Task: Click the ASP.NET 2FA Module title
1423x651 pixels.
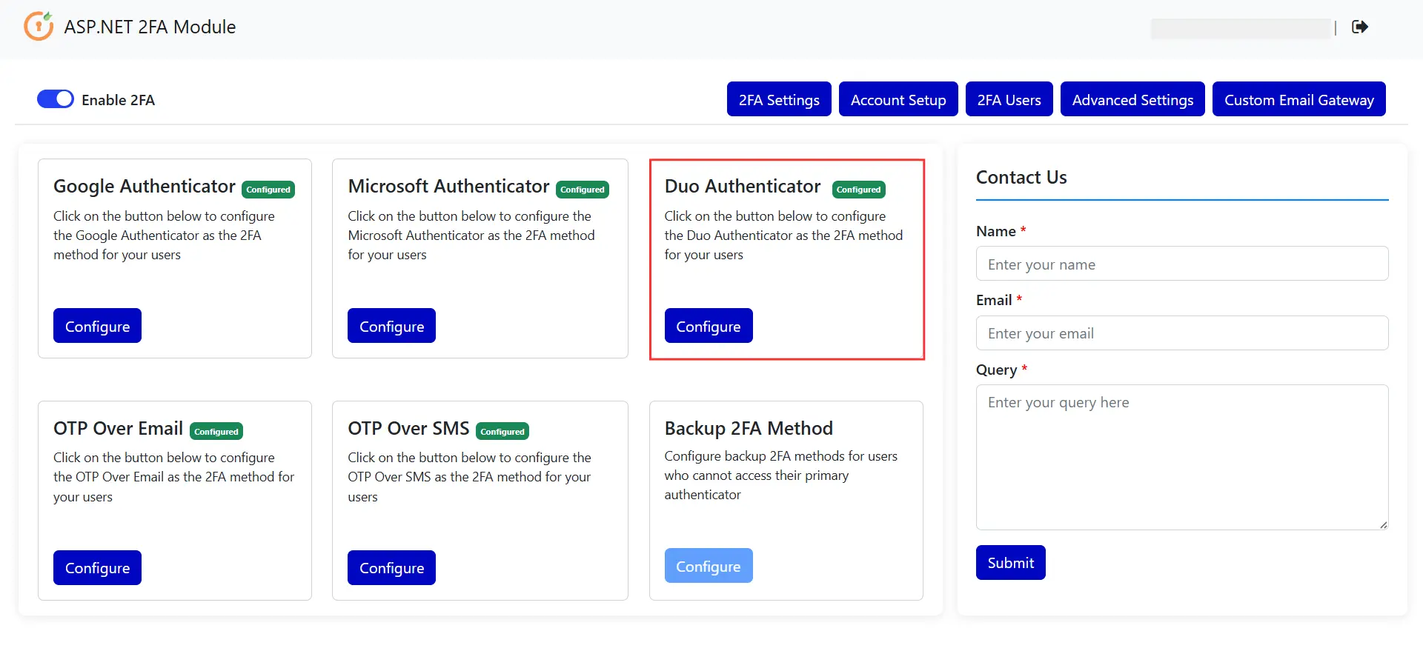Action: click(x=150, y=27)
